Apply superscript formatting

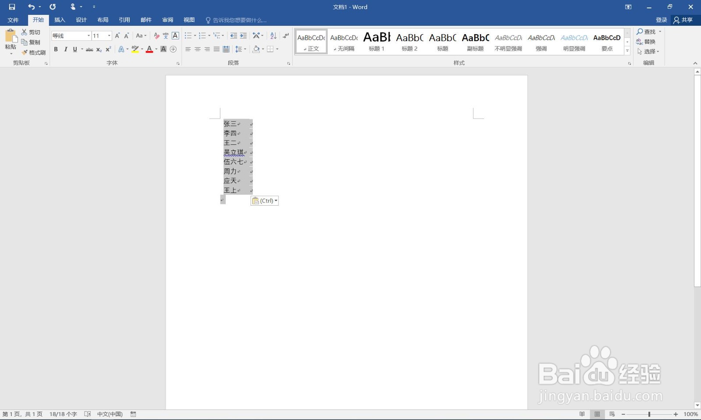pyautogui.click(x=108, y=49)
